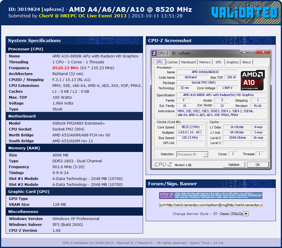Click the System Specifications panel header
The height and width of the screenshot is (248, 282).
click(74, 40)
